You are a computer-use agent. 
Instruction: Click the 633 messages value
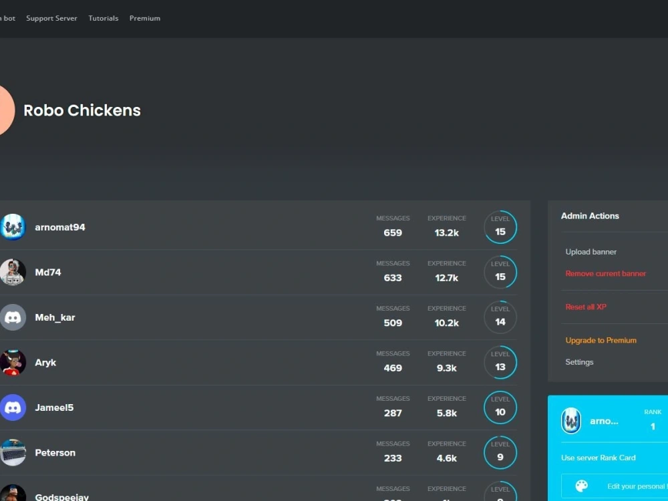[x=393, y=278]
